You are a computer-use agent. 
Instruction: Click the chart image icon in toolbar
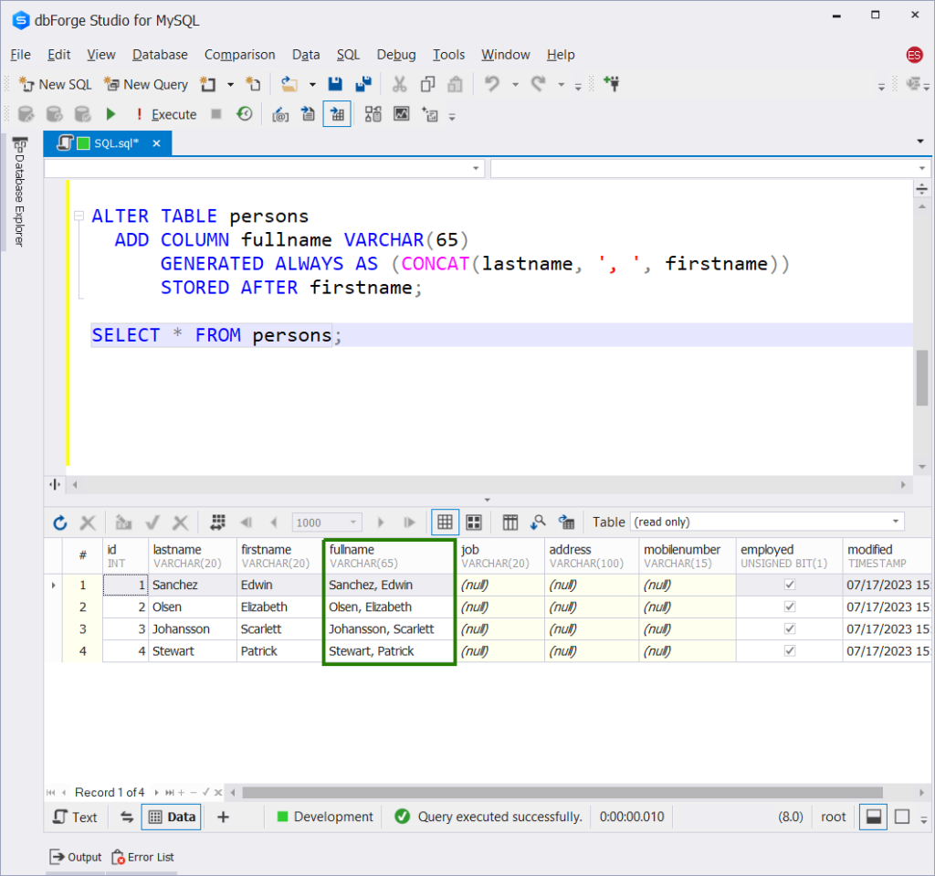(x=402, y=114)
